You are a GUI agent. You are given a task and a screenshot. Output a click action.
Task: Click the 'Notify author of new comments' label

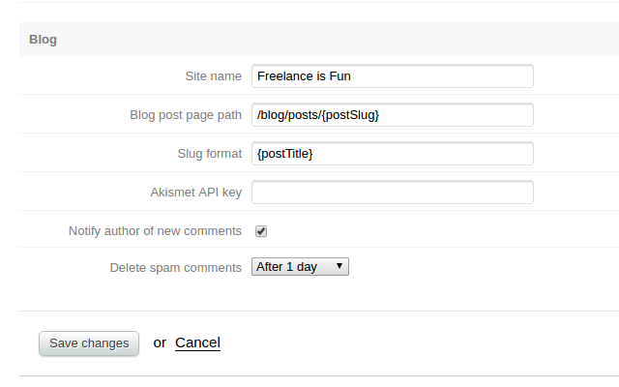coord(155,231)
